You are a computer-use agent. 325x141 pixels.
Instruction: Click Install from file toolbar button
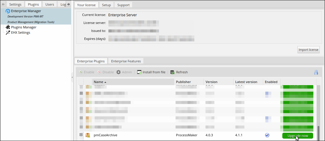[x=151, y=72]
